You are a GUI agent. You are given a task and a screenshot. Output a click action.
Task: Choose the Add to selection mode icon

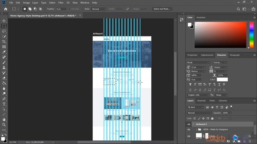tap(30, 9)
